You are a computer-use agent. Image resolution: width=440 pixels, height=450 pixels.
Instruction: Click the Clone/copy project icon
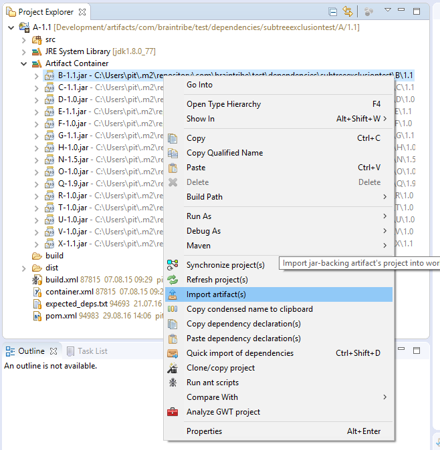pyautogui.click(x=173, y=368)
